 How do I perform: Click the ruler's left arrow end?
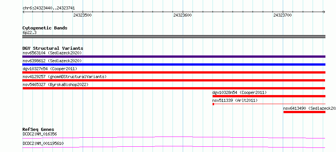tap(23, 12)
